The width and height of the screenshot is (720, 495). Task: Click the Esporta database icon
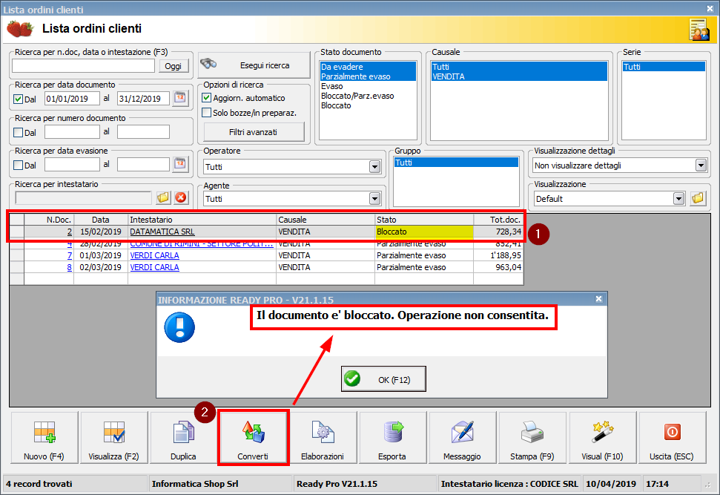click(x=392, y=438)
